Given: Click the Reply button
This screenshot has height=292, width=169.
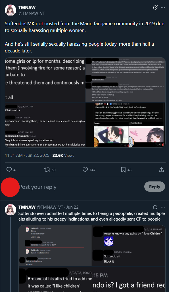Looking at the screenshot, I should click(x=155, y=187).
